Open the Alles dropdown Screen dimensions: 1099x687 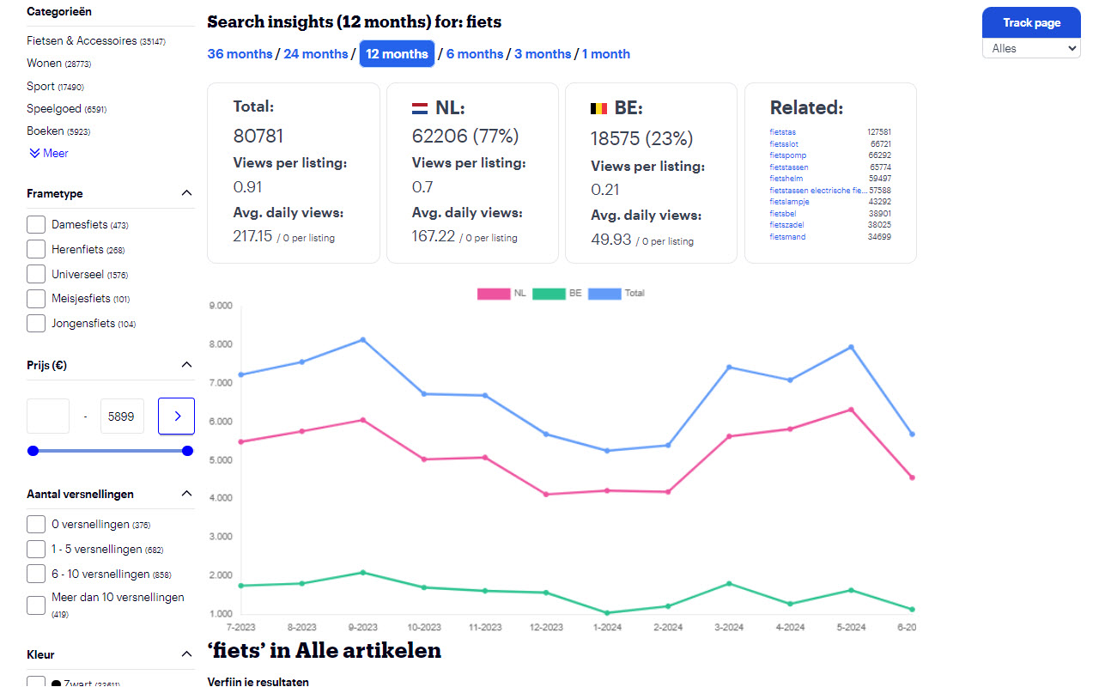coord(1030,49)
